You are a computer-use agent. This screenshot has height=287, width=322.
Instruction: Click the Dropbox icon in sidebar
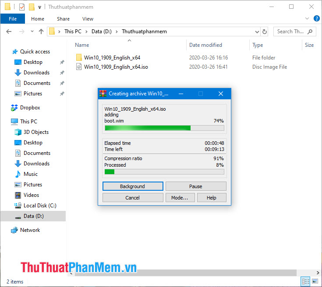(x=14, y=108)
